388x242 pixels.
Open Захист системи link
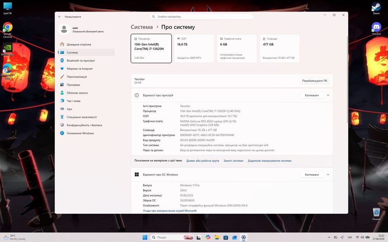point(233,161)
